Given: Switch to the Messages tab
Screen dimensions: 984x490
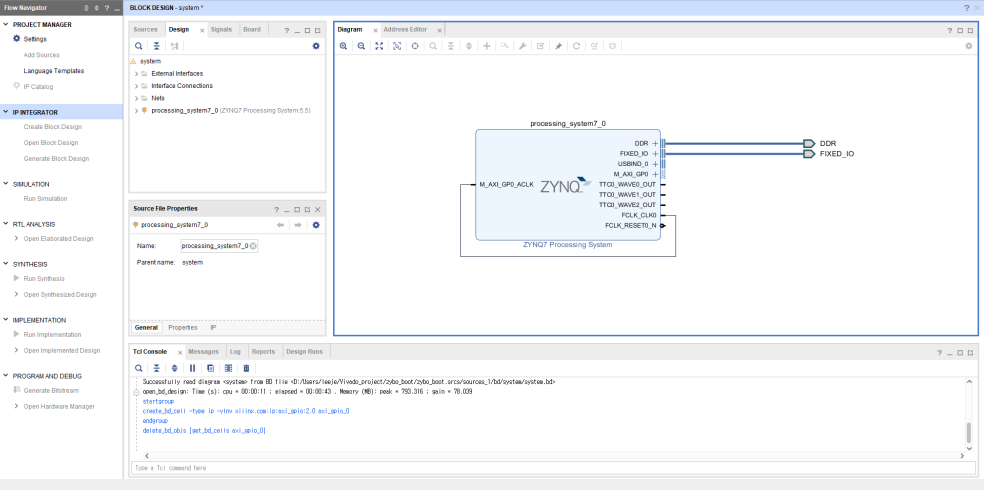Looking at the screenshot, I should click(203, 352).
